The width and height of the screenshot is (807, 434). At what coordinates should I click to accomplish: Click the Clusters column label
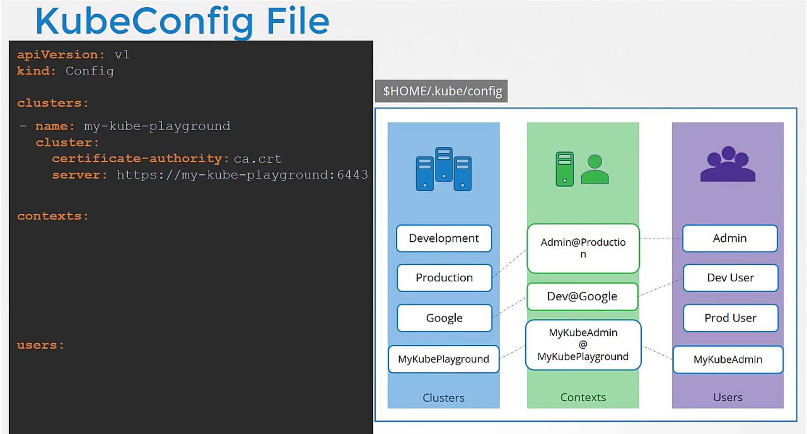[443, 397]
